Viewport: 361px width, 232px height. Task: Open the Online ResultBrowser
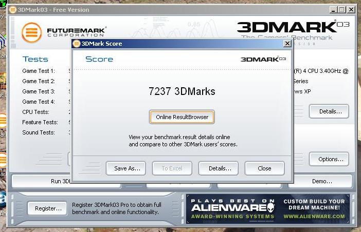tap(182, 117)
